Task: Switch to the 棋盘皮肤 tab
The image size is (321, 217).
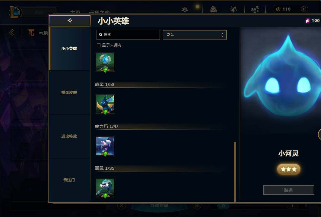Action: (69, 93)
